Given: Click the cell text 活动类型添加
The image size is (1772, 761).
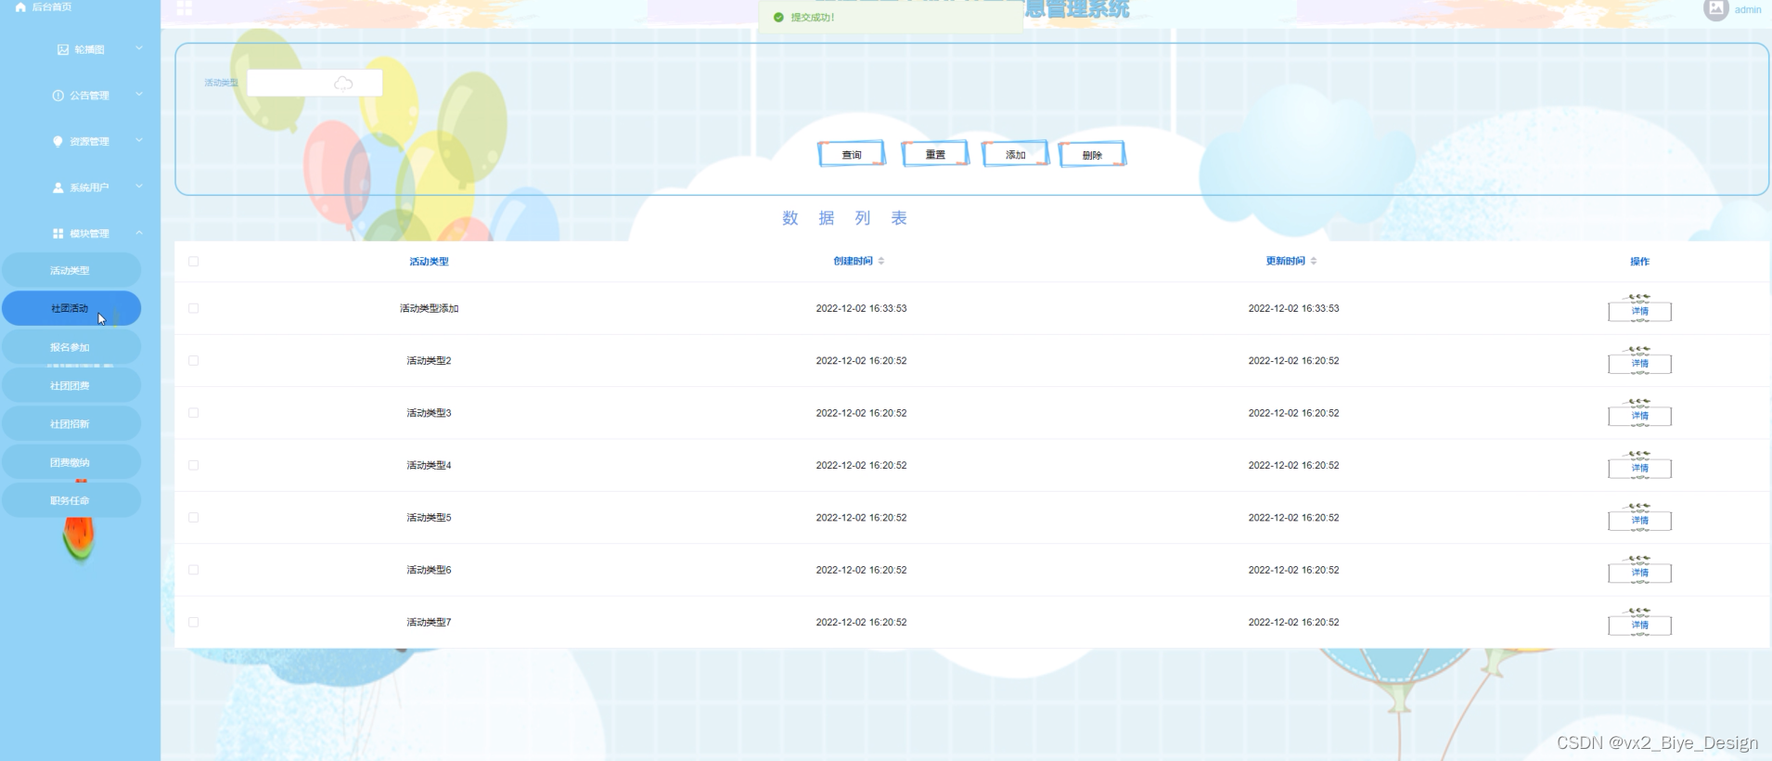Looking at the screenshot, I should (x=429, y=308).
